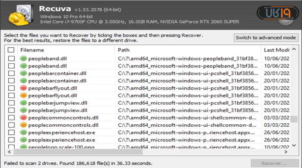Image resolution: width=302 pixels, height=168 pixels.
Task: Click red status dot for peoplebarflyout.dll
Action: pos(23,88)
